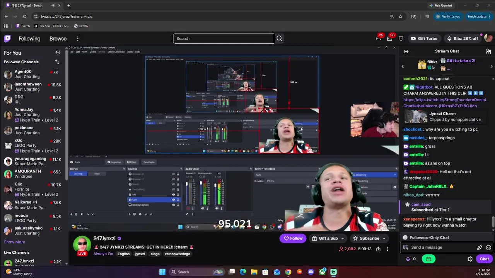
Task: Open the Xbox app in the taskbar
Action: pyautogui.click(x=322, y=272)
